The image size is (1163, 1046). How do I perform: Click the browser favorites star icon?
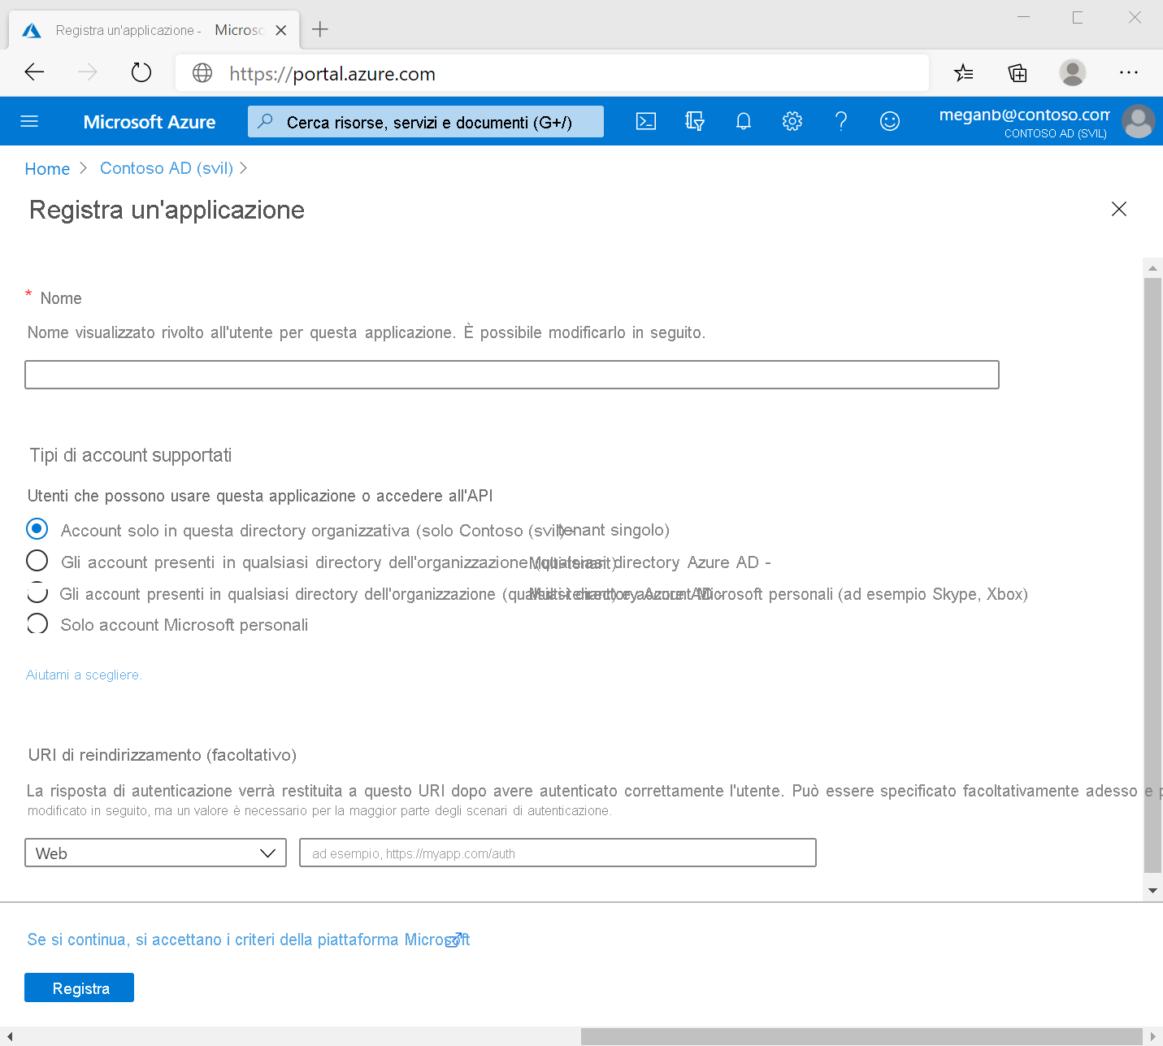(x=964, y=72)
